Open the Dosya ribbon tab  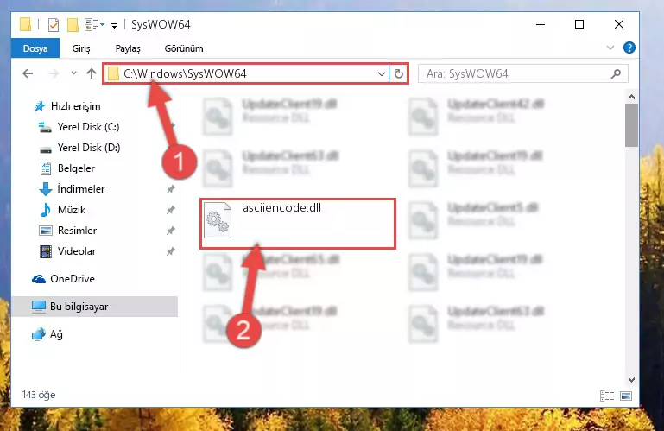click(35, 48)
